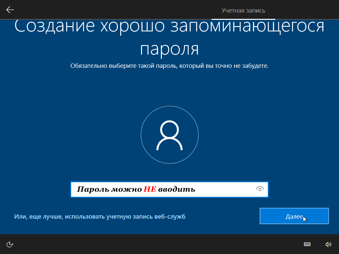Click the red НЕ word in field
Viewport: 339px width, 254px height.
150,190
